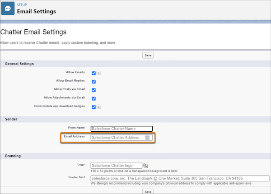Select the Logo input field

(x=116, y=166)
